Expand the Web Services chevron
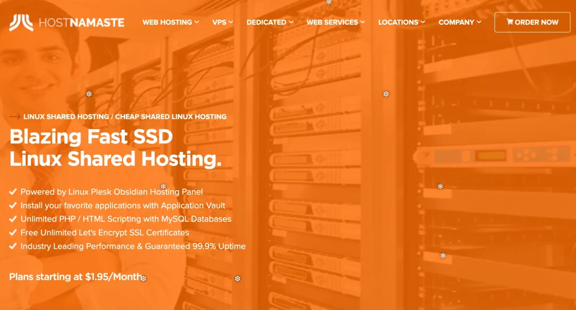 click(363, 22)
